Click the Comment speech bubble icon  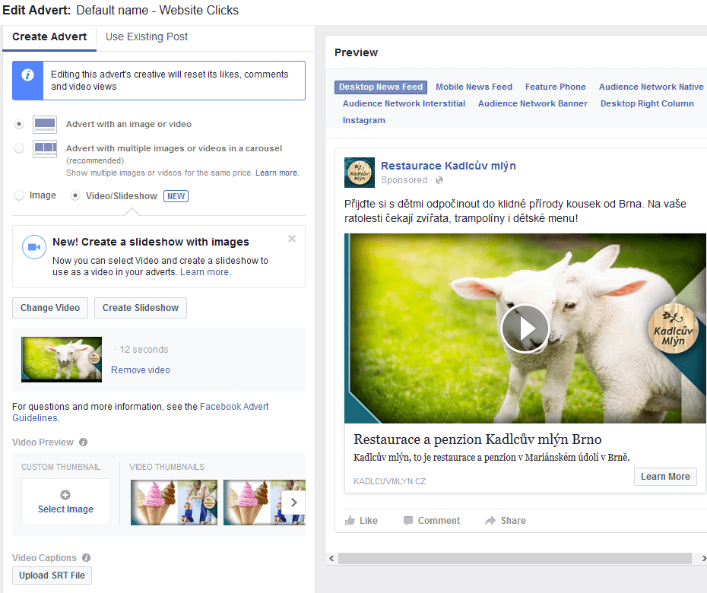point(408,521)
